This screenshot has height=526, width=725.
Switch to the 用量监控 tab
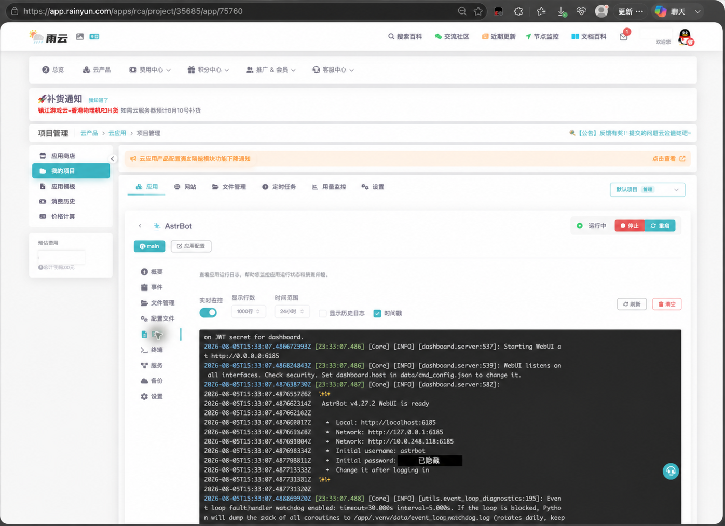(329, 187)
